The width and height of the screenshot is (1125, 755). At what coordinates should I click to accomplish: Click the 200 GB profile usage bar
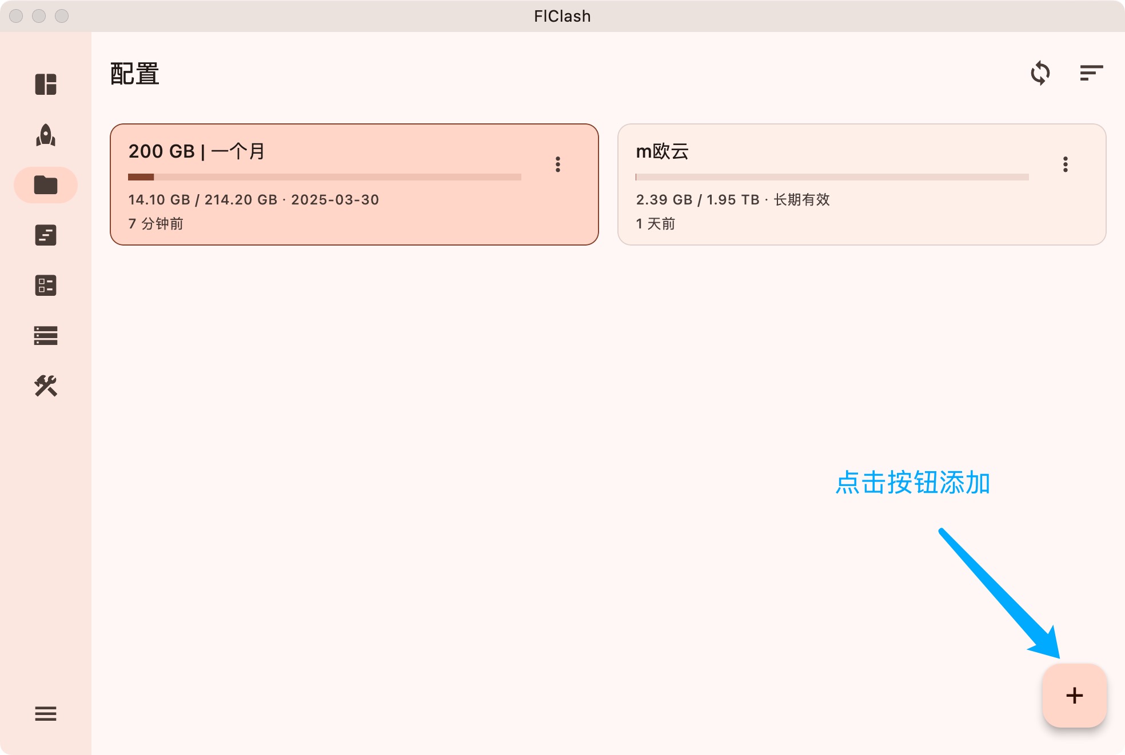325,177
